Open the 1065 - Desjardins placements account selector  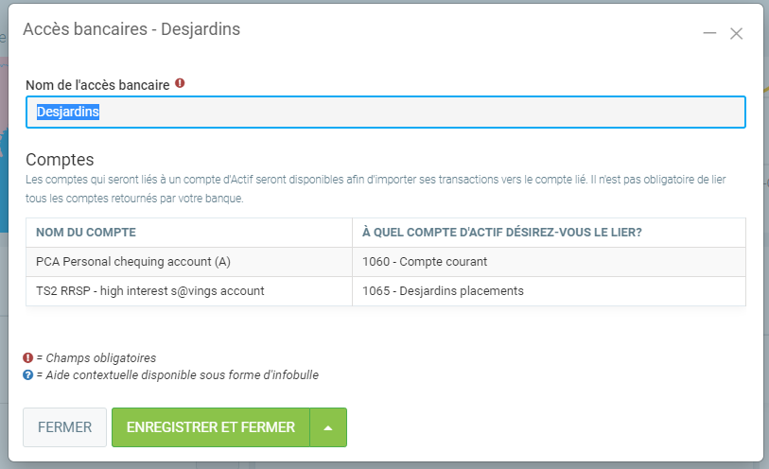pos(549,291)
